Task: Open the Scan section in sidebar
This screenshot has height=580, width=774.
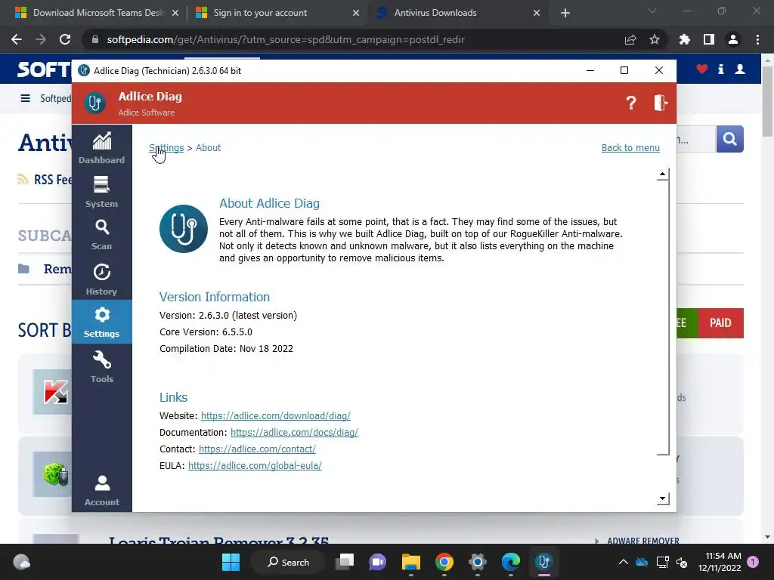Action: 102,235
